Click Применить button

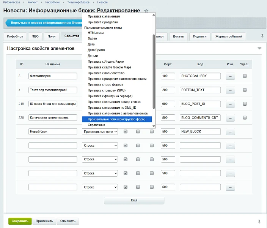point(44,221)
